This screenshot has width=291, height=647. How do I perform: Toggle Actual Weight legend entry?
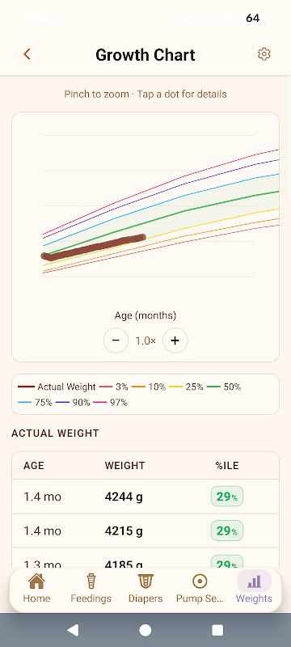click(57, 387)
